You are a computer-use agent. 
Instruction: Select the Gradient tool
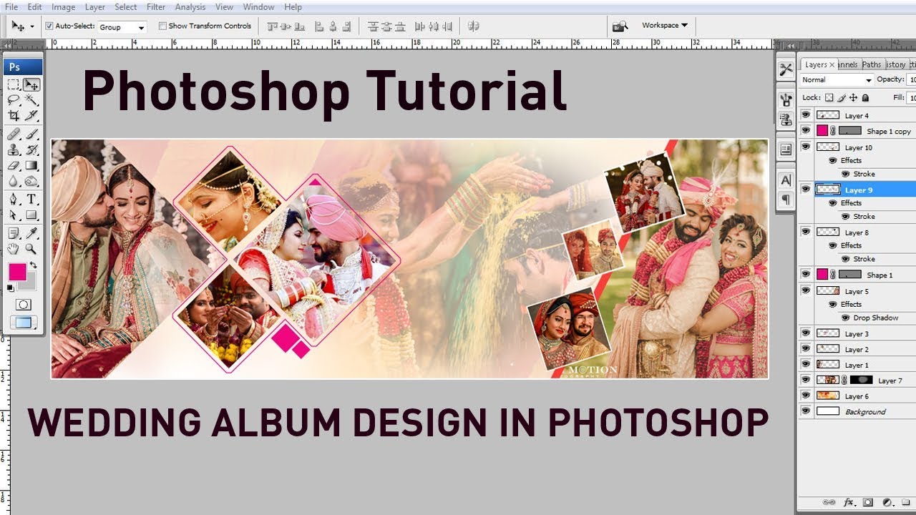[31, 165]
